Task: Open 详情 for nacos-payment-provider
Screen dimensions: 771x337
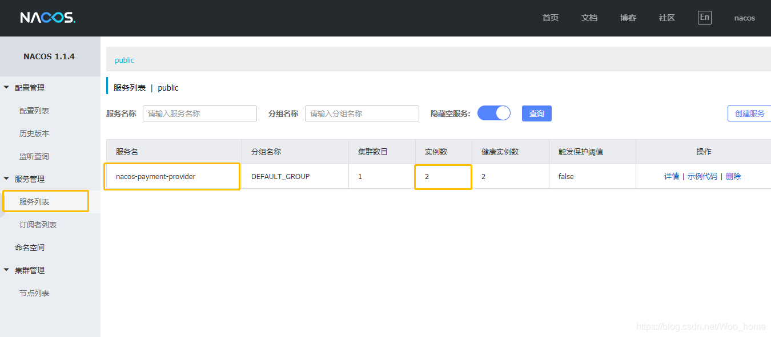Action: 672,176
